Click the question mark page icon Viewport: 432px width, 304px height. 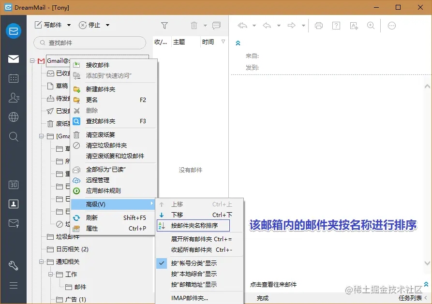[x=336, y=26]
